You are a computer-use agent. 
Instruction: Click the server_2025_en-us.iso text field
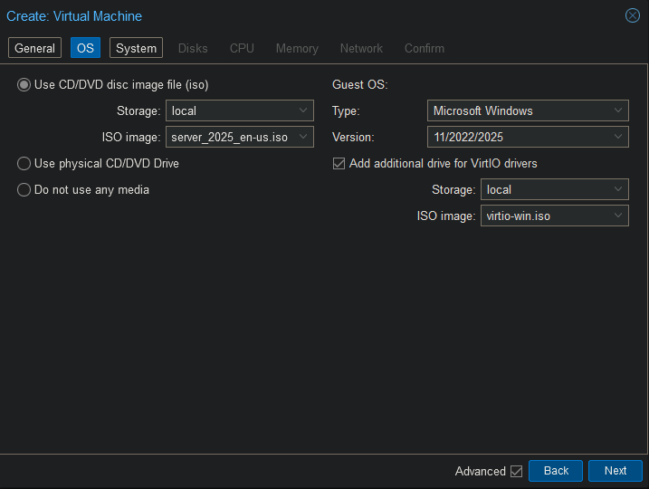click(230, 138)
